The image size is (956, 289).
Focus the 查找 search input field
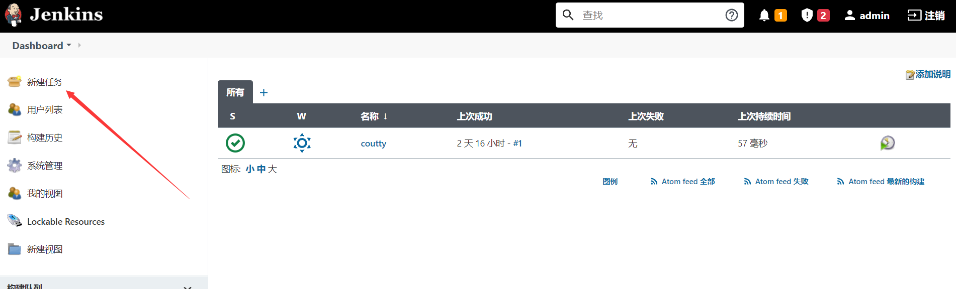[x=650, y=15]
